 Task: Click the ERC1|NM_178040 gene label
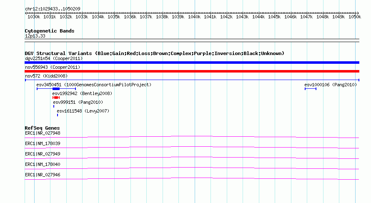[43, 164]
